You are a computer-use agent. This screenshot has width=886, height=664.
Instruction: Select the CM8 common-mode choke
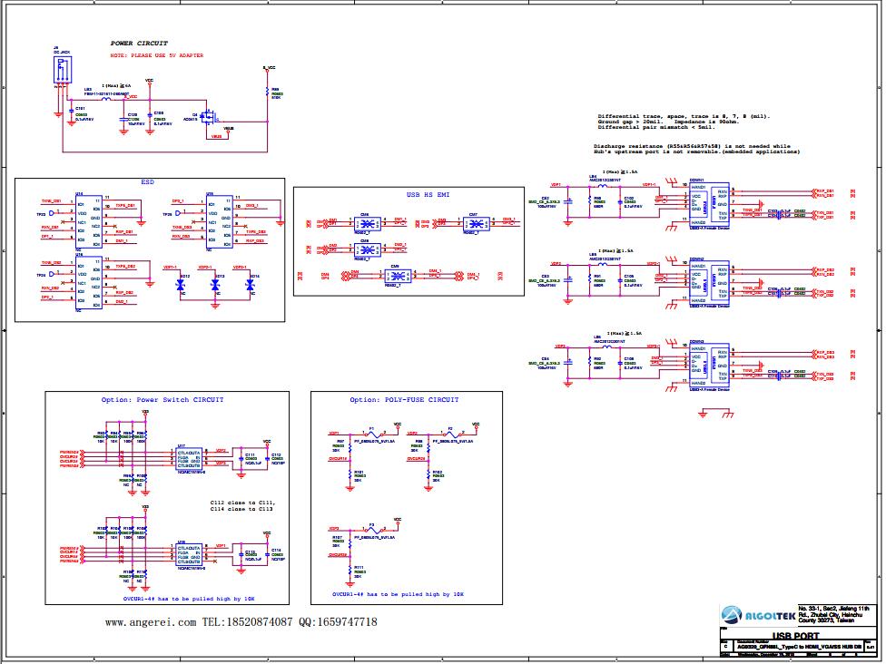point(368,249)
